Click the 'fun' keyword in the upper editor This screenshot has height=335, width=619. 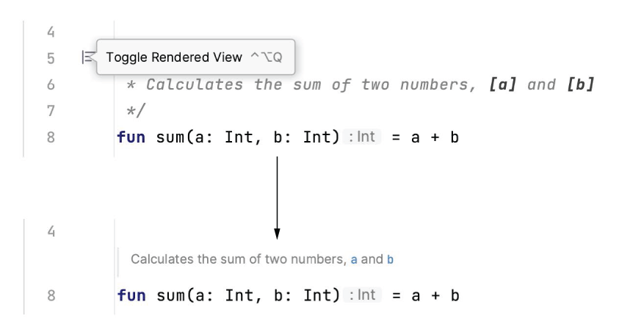(x=131, y=137)
